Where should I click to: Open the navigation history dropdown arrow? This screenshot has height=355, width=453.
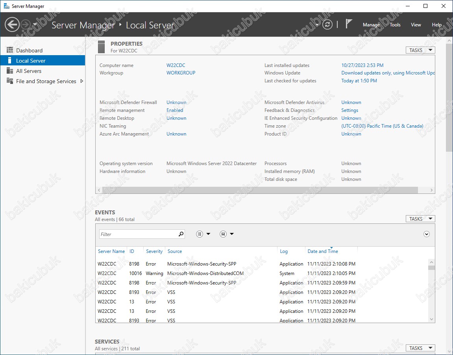click(35, 24)
